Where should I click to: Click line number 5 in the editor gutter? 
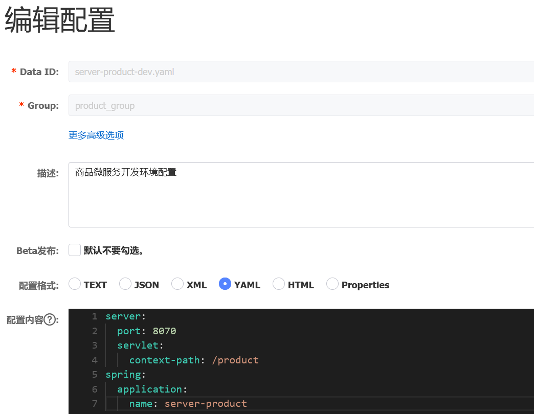[95, 375]
